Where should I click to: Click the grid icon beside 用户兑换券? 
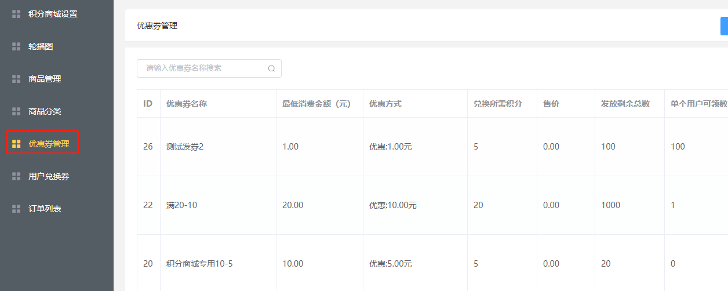click(x=16, y=176)
